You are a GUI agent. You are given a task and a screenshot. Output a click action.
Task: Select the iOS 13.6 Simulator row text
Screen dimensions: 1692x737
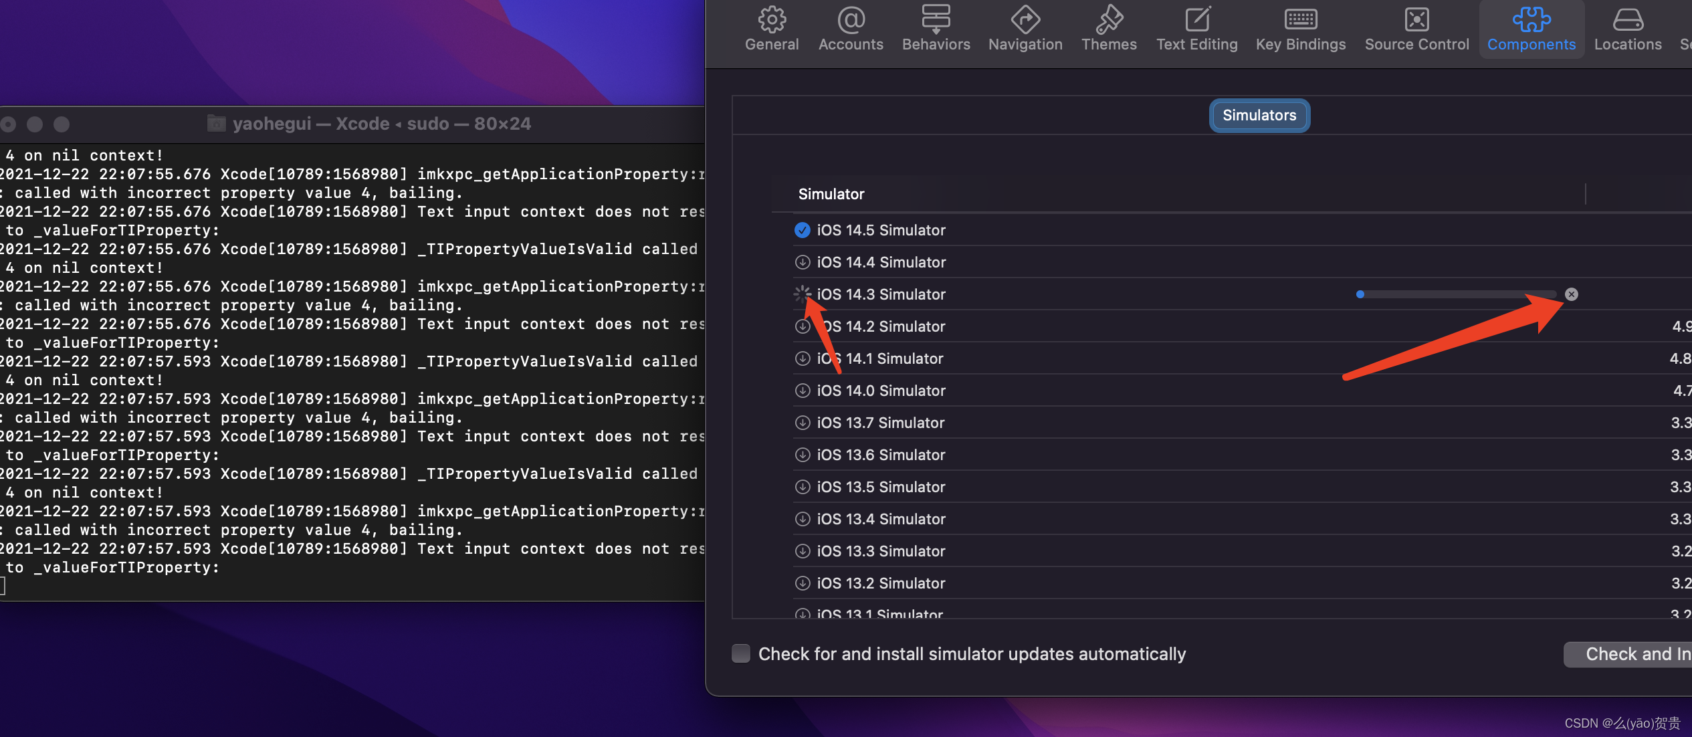[881, 455]
